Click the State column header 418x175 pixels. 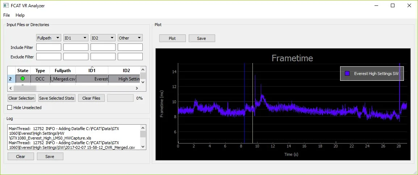(23, 71)
